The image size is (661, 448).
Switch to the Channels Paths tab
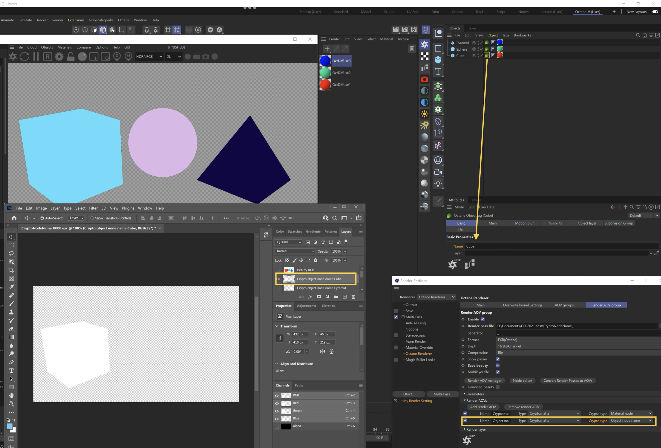(x=299, y=385)
